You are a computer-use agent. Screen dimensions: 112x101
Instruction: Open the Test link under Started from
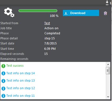point(47,23)
